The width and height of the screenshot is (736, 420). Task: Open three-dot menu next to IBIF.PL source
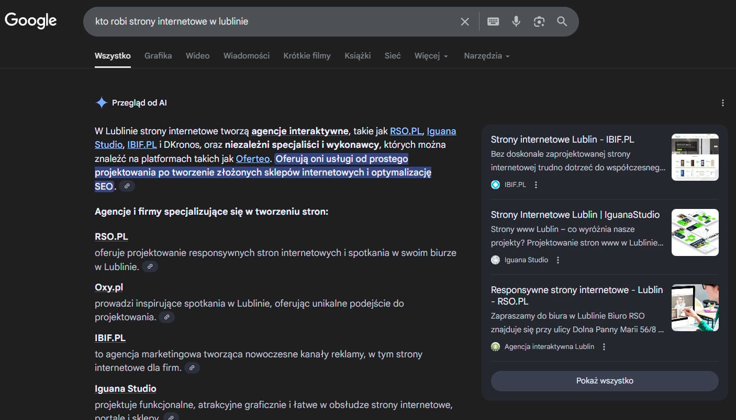pos(536,184)
